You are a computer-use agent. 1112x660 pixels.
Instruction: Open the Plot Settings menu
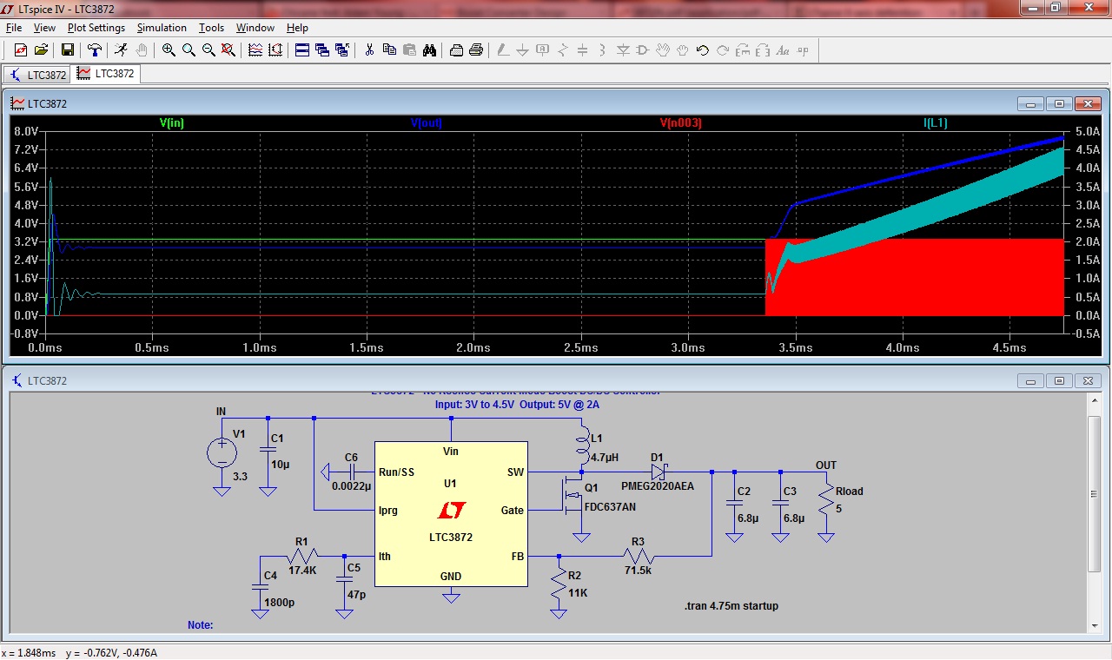click(x=96, y=28)
